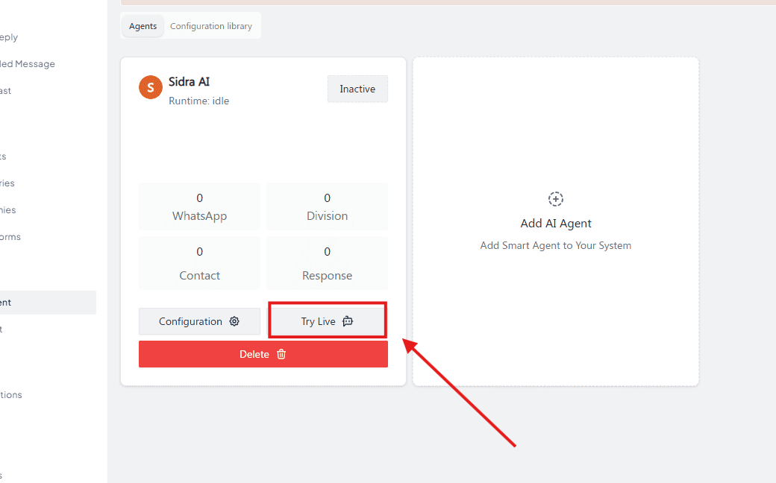Open the sidebar item ending in 'orms'
Screen dimensions: 776x483
click(10, 237)
